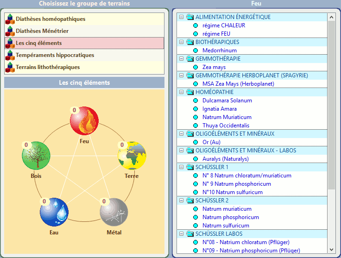
Task: Open MSA Zea Mays (Herboplanet) entry
Action: coord(238,84)
